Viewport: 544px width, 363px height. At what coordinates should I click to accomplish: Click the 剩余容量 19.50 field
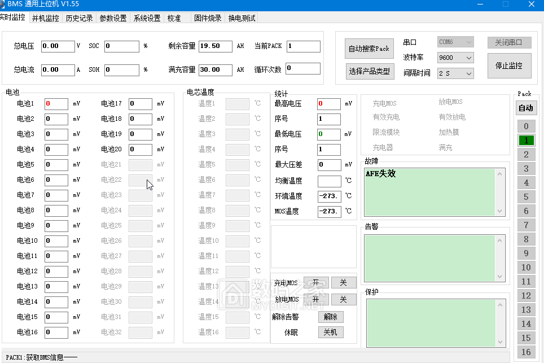coord(216,46)
